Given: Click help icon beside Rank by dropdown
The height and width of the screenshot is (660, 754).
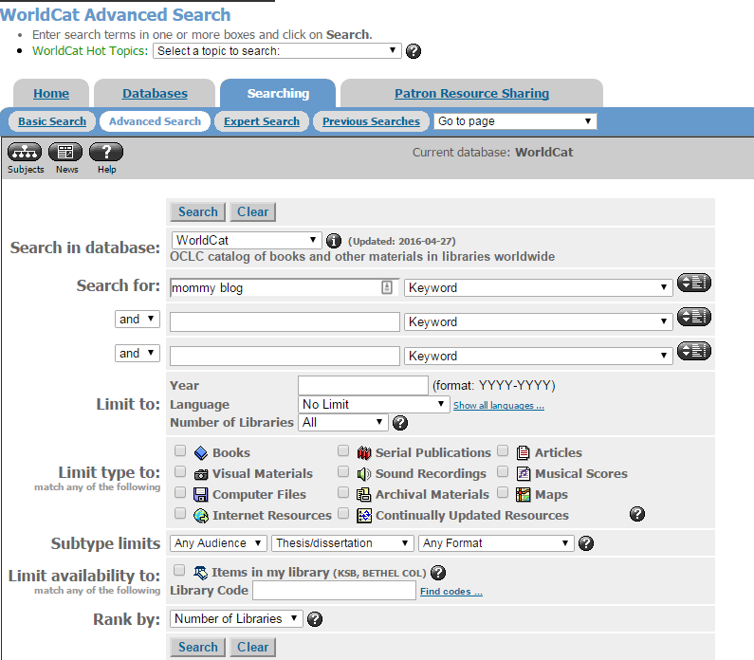Looking at the screenshot, I should [x=315, y=619].
